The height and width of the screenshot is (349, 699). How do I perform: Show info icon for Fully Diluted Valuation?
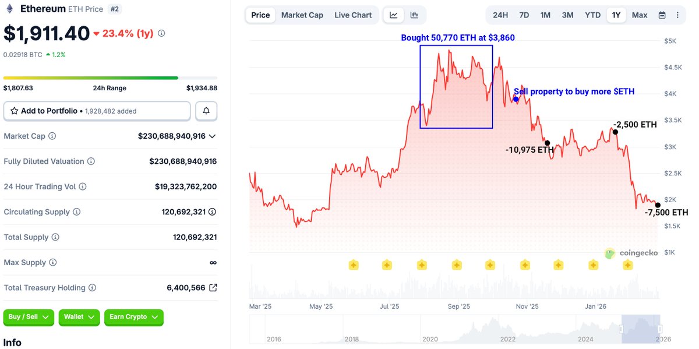[x=91, y=161]
